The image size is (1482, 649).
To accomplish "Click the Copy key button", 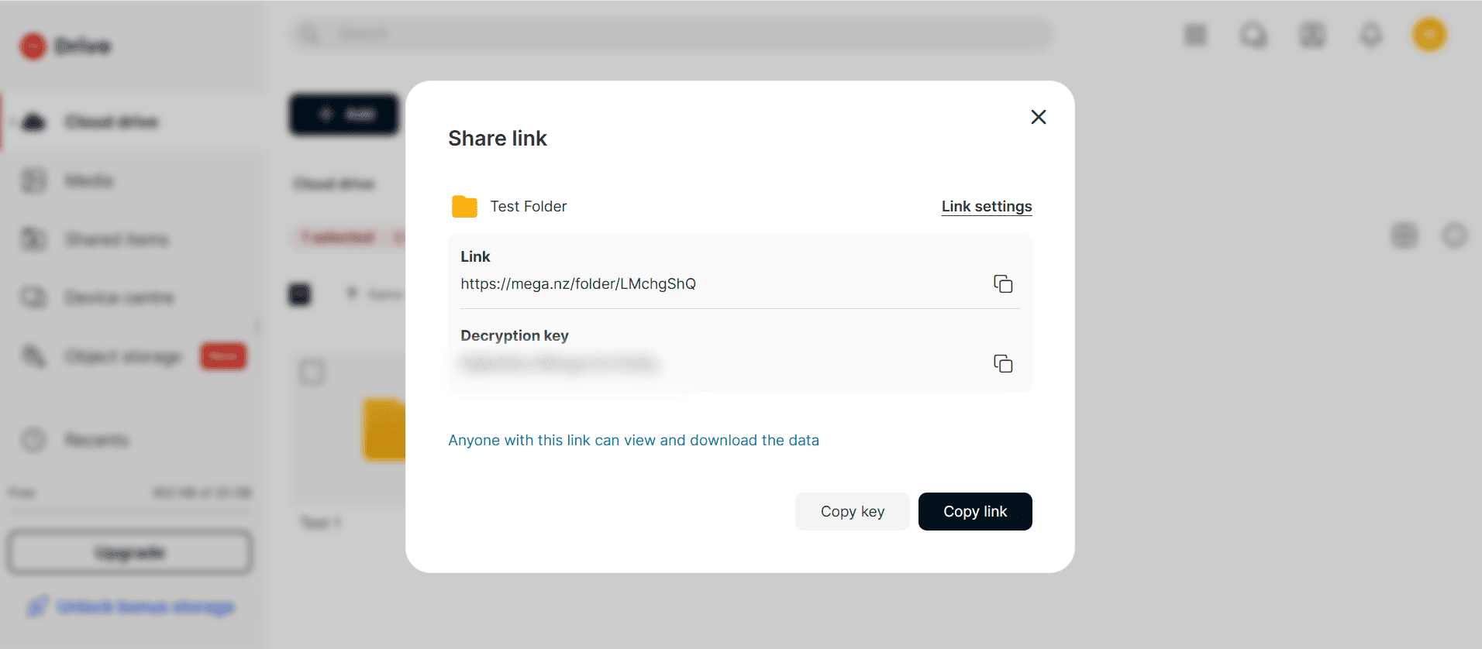I will pos(853,511).
